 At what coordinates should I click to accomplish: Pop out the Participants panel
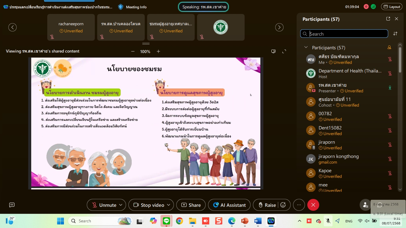click(x=388, y=19)
